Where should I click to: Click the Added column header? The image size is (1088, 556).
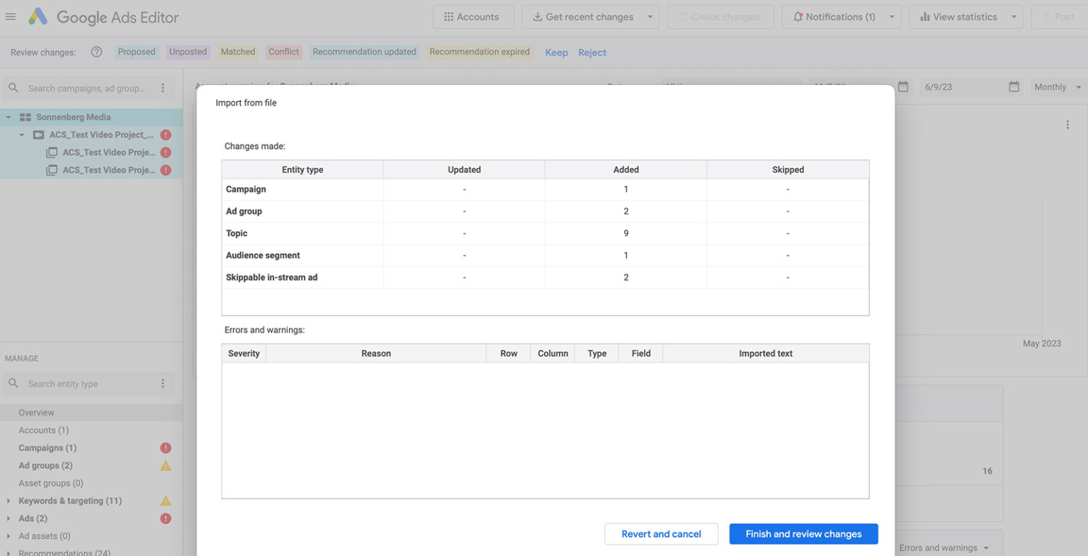tap(626, 170)
